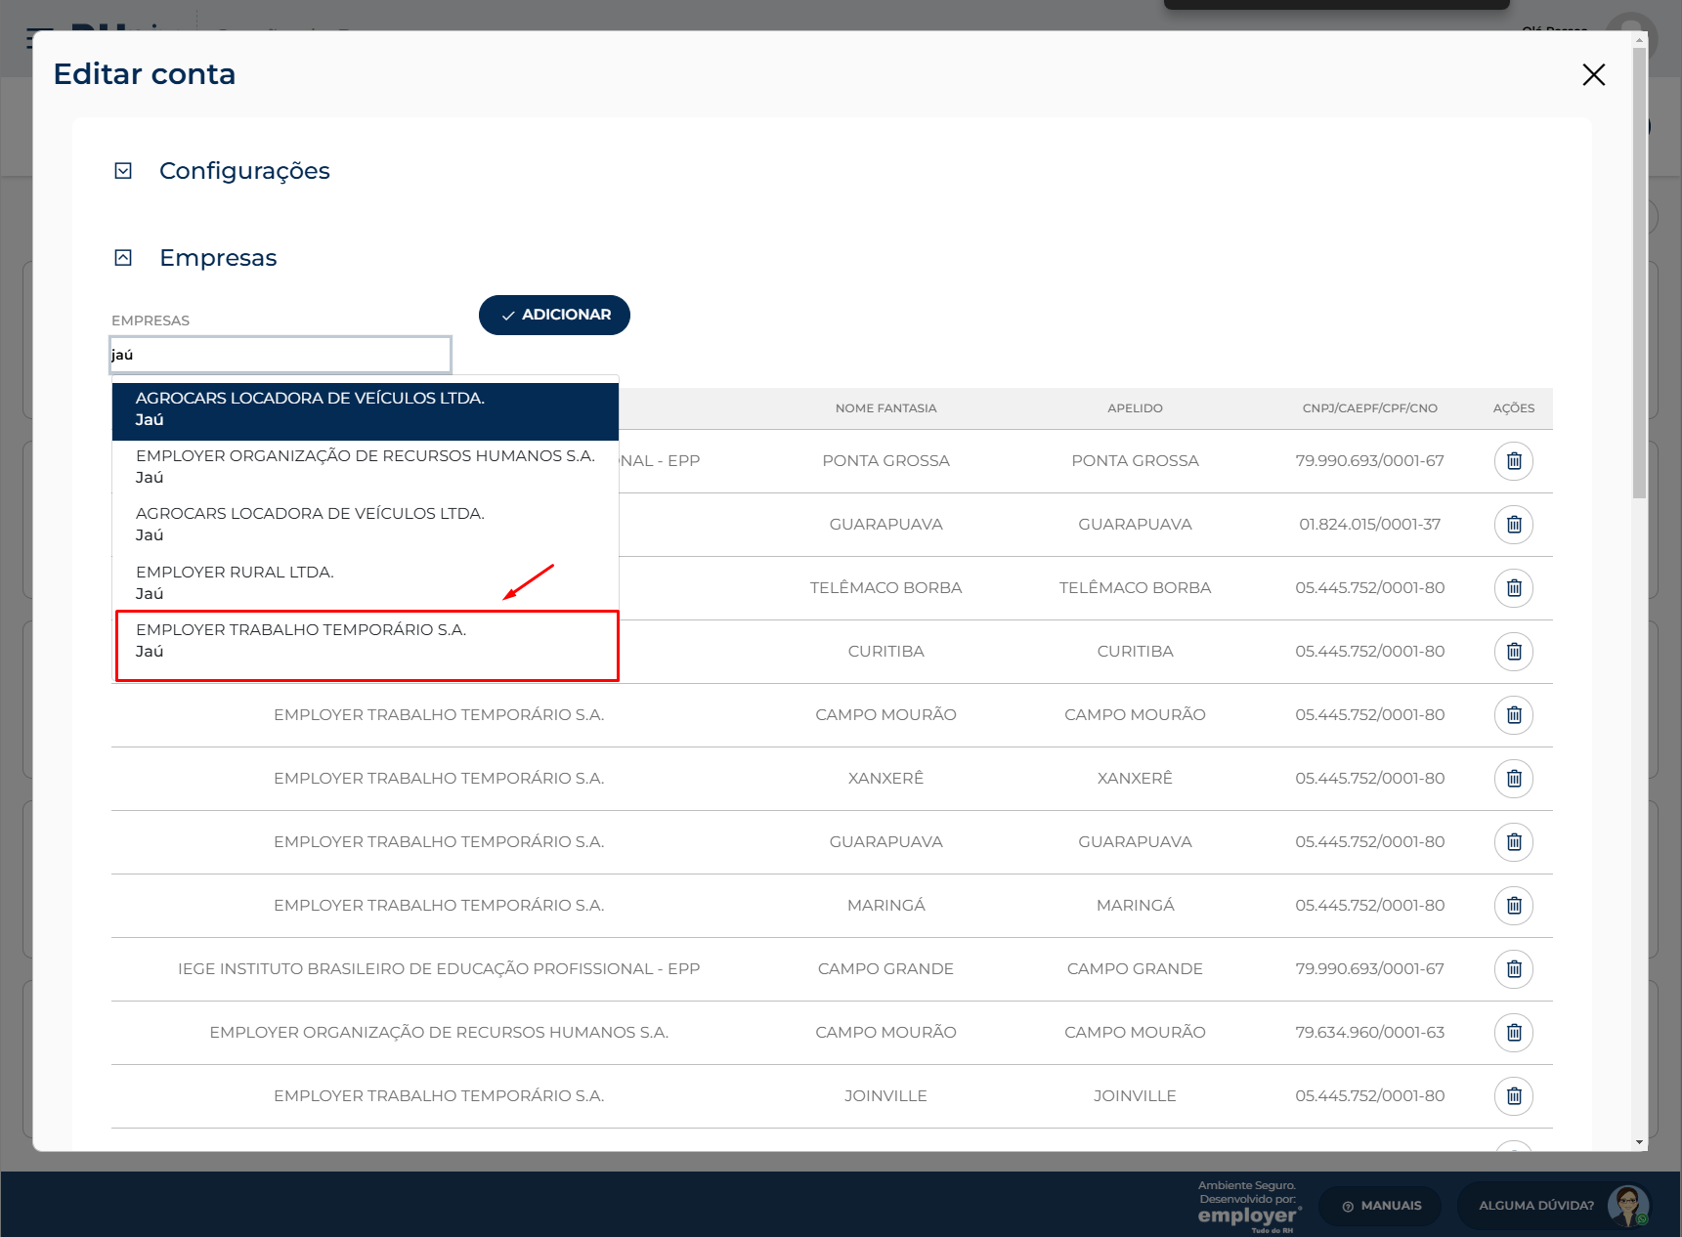The width and height of the screenshot is (1682, 1237).
Task: Select highlighted AGROCARS LOCADORA Jaú option
Action: (x=367, y=409)
